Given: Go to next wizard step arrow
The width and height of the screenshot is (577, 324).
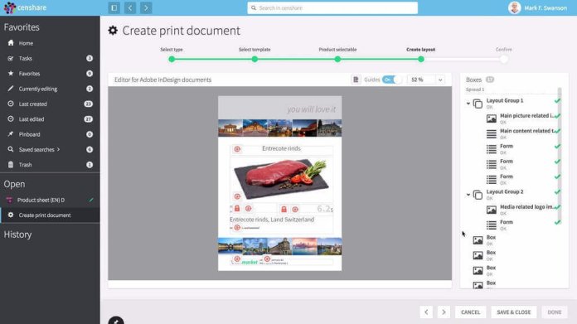Looking at the screenshot, I should (x=444, y=312).
